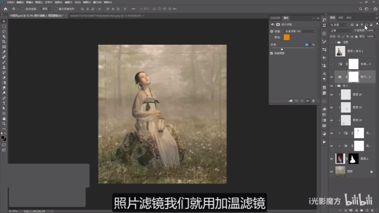The image size is (379, 213).
Task: Add layer style fx icon at bottom
Action: 345,210
